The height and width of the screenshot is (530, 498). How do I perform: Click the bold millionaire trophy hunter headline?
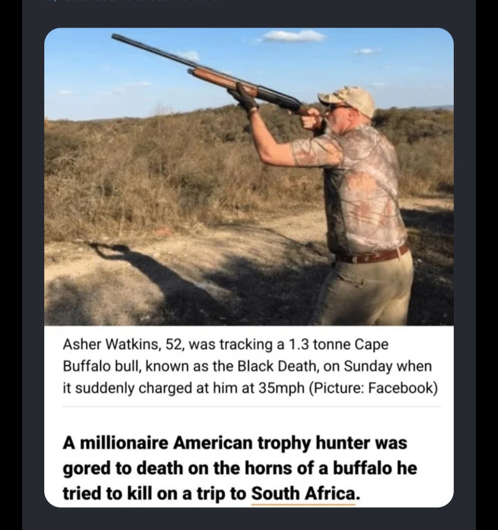[x=240, y=468]
